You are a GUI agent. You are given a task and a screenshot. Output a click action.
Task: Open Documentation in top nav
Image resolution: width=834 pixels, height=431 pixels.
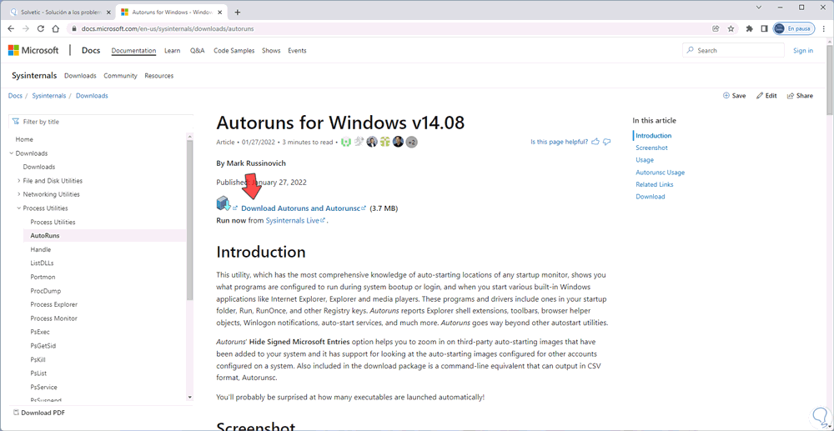point(133,51)
